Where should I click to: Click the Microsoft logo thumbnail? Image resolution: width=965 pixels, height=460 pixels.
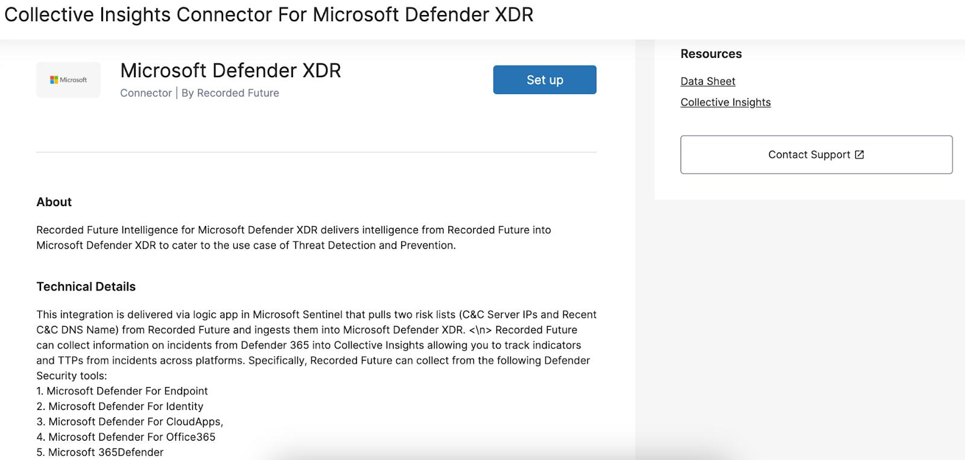(x=68, y=80)
